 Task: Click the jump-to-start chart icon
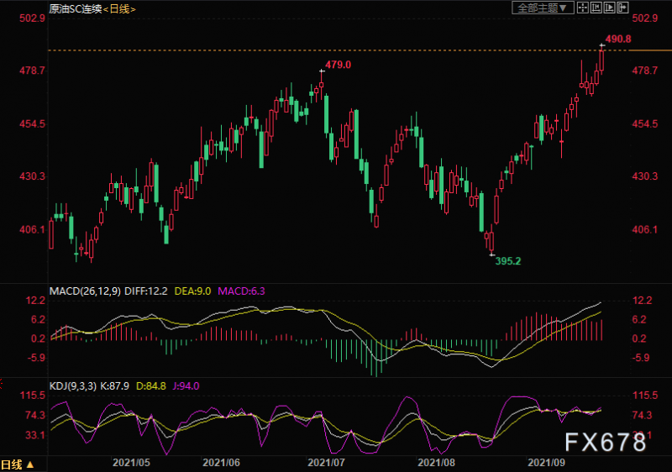[596, 8]
